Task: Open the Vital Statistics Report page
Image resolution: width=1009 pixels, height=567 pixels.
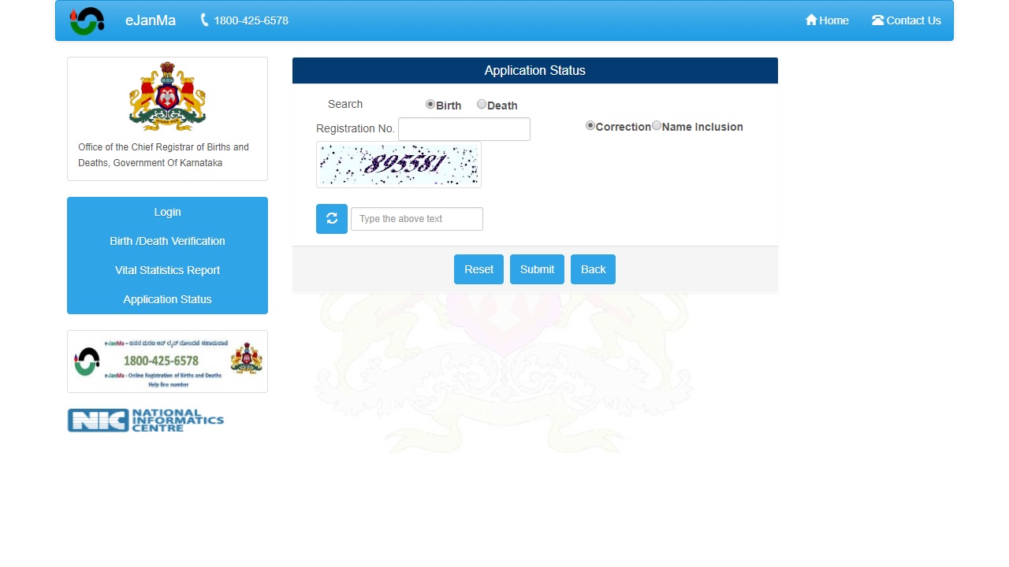Action: 167,270
